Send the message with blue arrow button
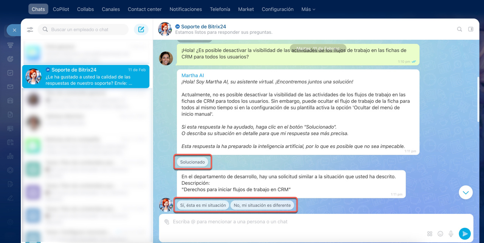Screen dimensions: 484x243 point(465,234)
